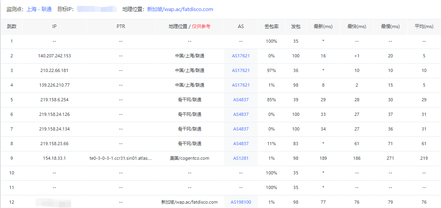Open the 上海 - 联通 monitoring point link
This screenshot has width=441, height=208.
coord(39,9)
